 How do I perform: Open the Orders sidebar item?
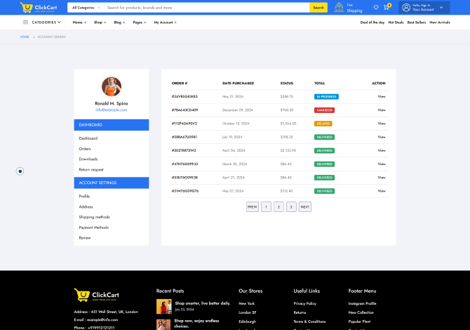point(85,149)
